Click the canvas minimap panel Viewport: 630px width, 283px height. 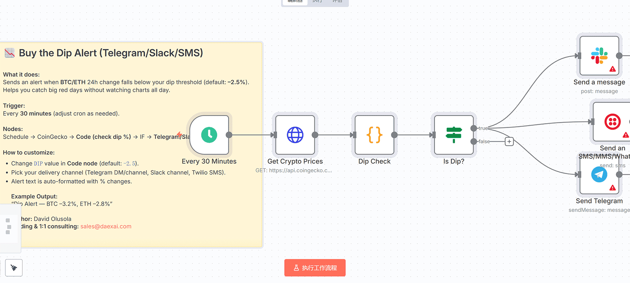[x=8, y=226]
